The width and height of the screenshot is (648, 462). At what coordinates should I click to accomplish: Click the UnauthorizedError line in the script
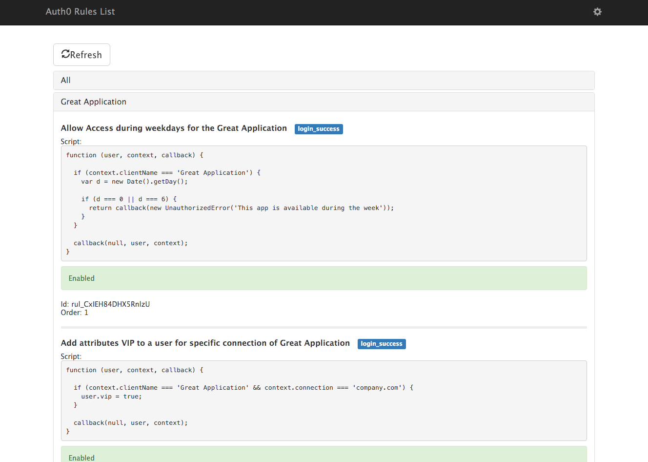point(241,208)
